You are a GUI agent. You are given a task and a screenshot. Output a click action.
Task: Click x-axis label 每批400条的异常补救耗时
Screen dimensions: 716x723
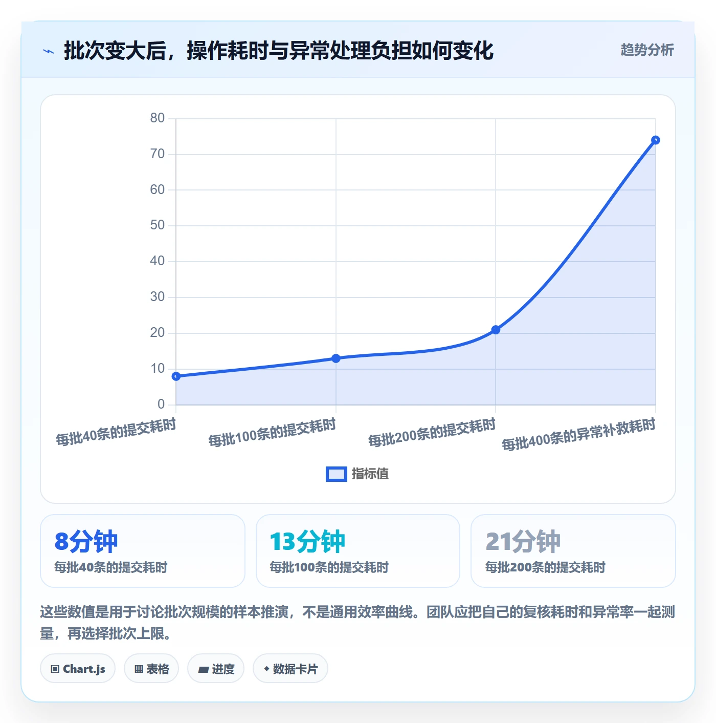[579, 435]
